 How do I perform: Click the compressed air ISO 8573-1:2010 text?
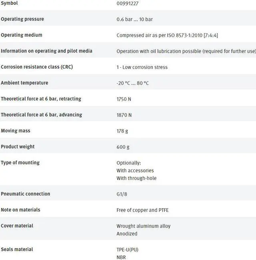167,35
